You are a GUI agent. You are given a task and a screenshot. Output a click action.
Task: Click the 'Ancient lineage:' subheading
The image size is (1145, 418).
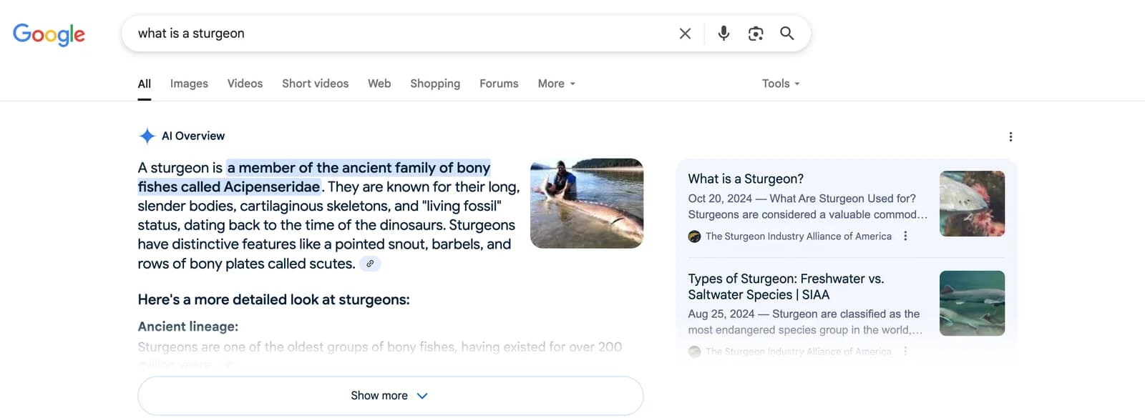coord(188,327)
